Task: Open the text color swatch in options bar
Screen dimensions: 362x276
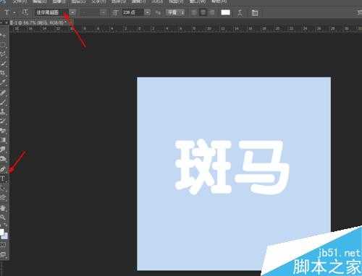Action: coord(225,12)
